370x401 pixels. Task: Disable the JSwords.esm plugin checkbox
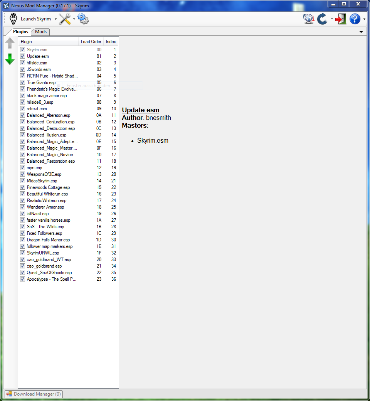[x=22, y=69]
